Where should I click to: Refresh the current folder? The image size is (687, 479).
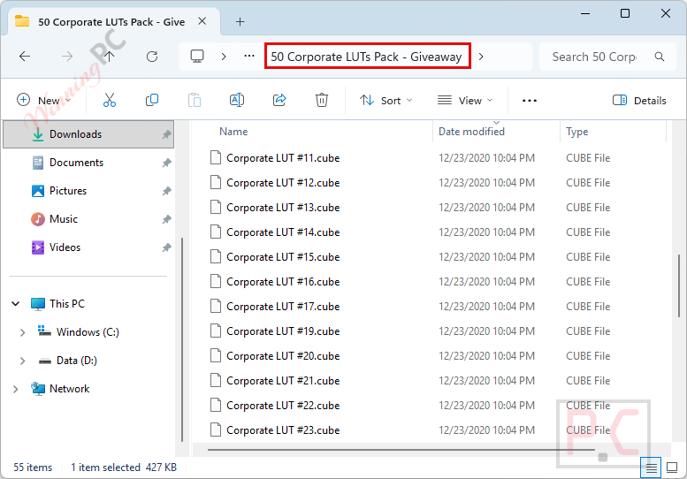pyautogui.click(x=151, y=57)
